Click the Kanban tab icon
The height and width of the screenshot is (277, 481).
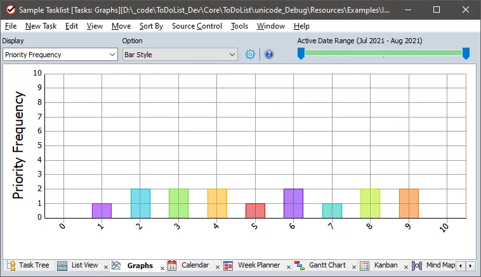pyautogui.click(x=365, y=266)
